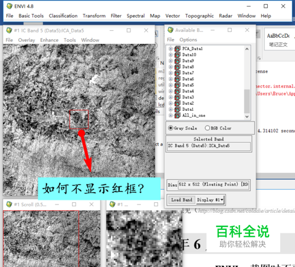Open File menu in display window
Screen dimensions: 295x267
click(x=9, y=40)
